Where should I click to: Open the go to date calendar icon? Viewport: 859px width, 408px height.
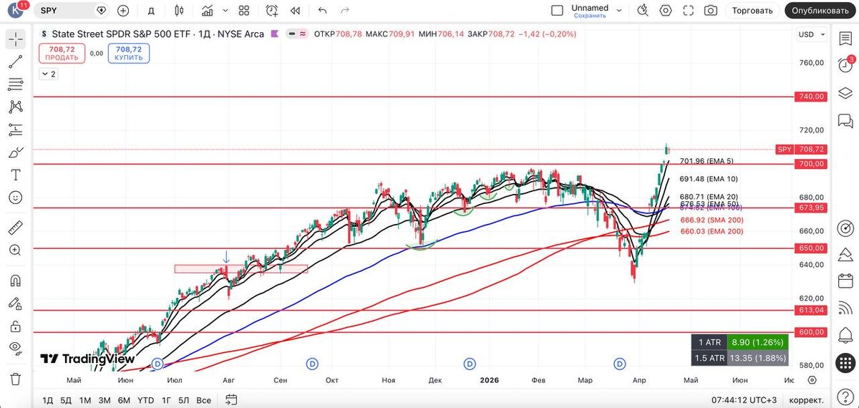(x=230, y=399)
